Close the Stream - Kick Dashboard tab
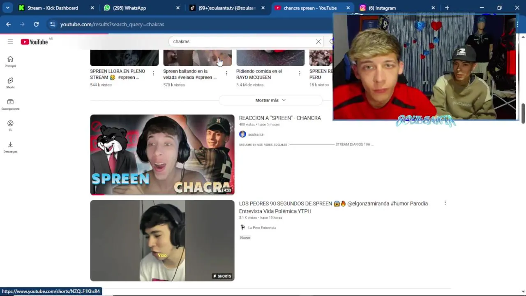The image size is (526, 296). coord(92,8)
